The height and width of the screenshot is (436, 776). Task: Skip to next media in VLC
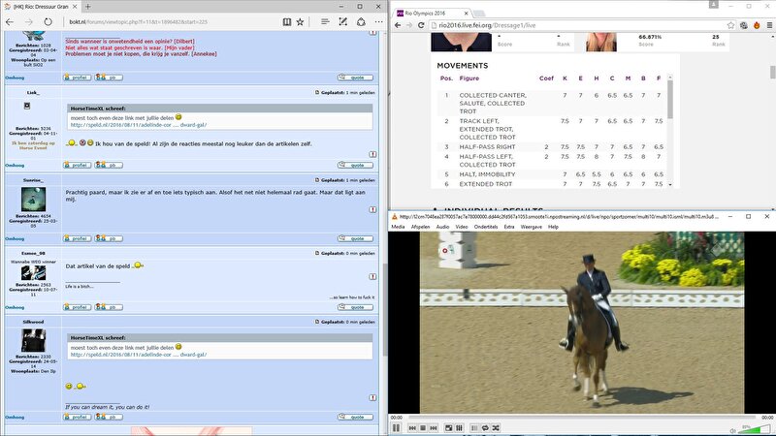click(434, 428)
